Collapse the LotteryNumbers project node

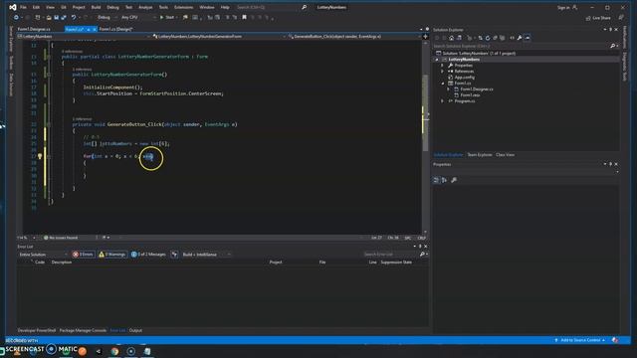(437, 60)
